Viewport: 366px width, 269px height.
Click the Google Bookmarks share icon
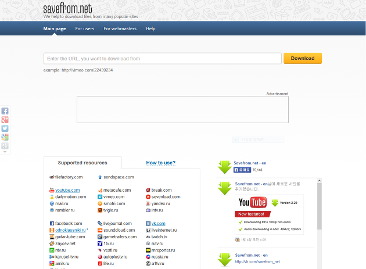(x=5, y=137)
